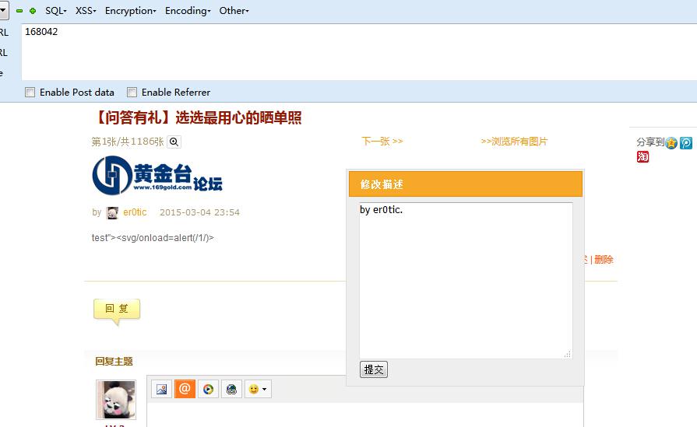Focus the URL field containing 168042
Screen dimensions: 697x427
tap(359, 51)
